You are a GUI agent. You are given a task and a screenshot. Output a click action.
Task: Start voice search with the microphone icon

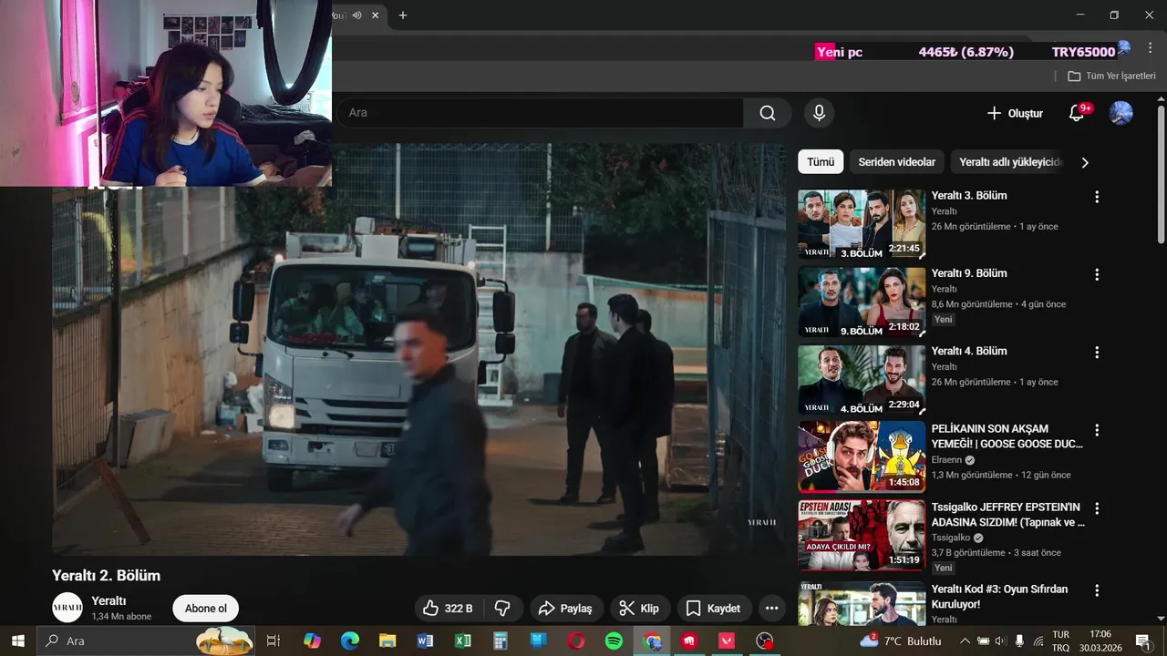coord(819,113)
